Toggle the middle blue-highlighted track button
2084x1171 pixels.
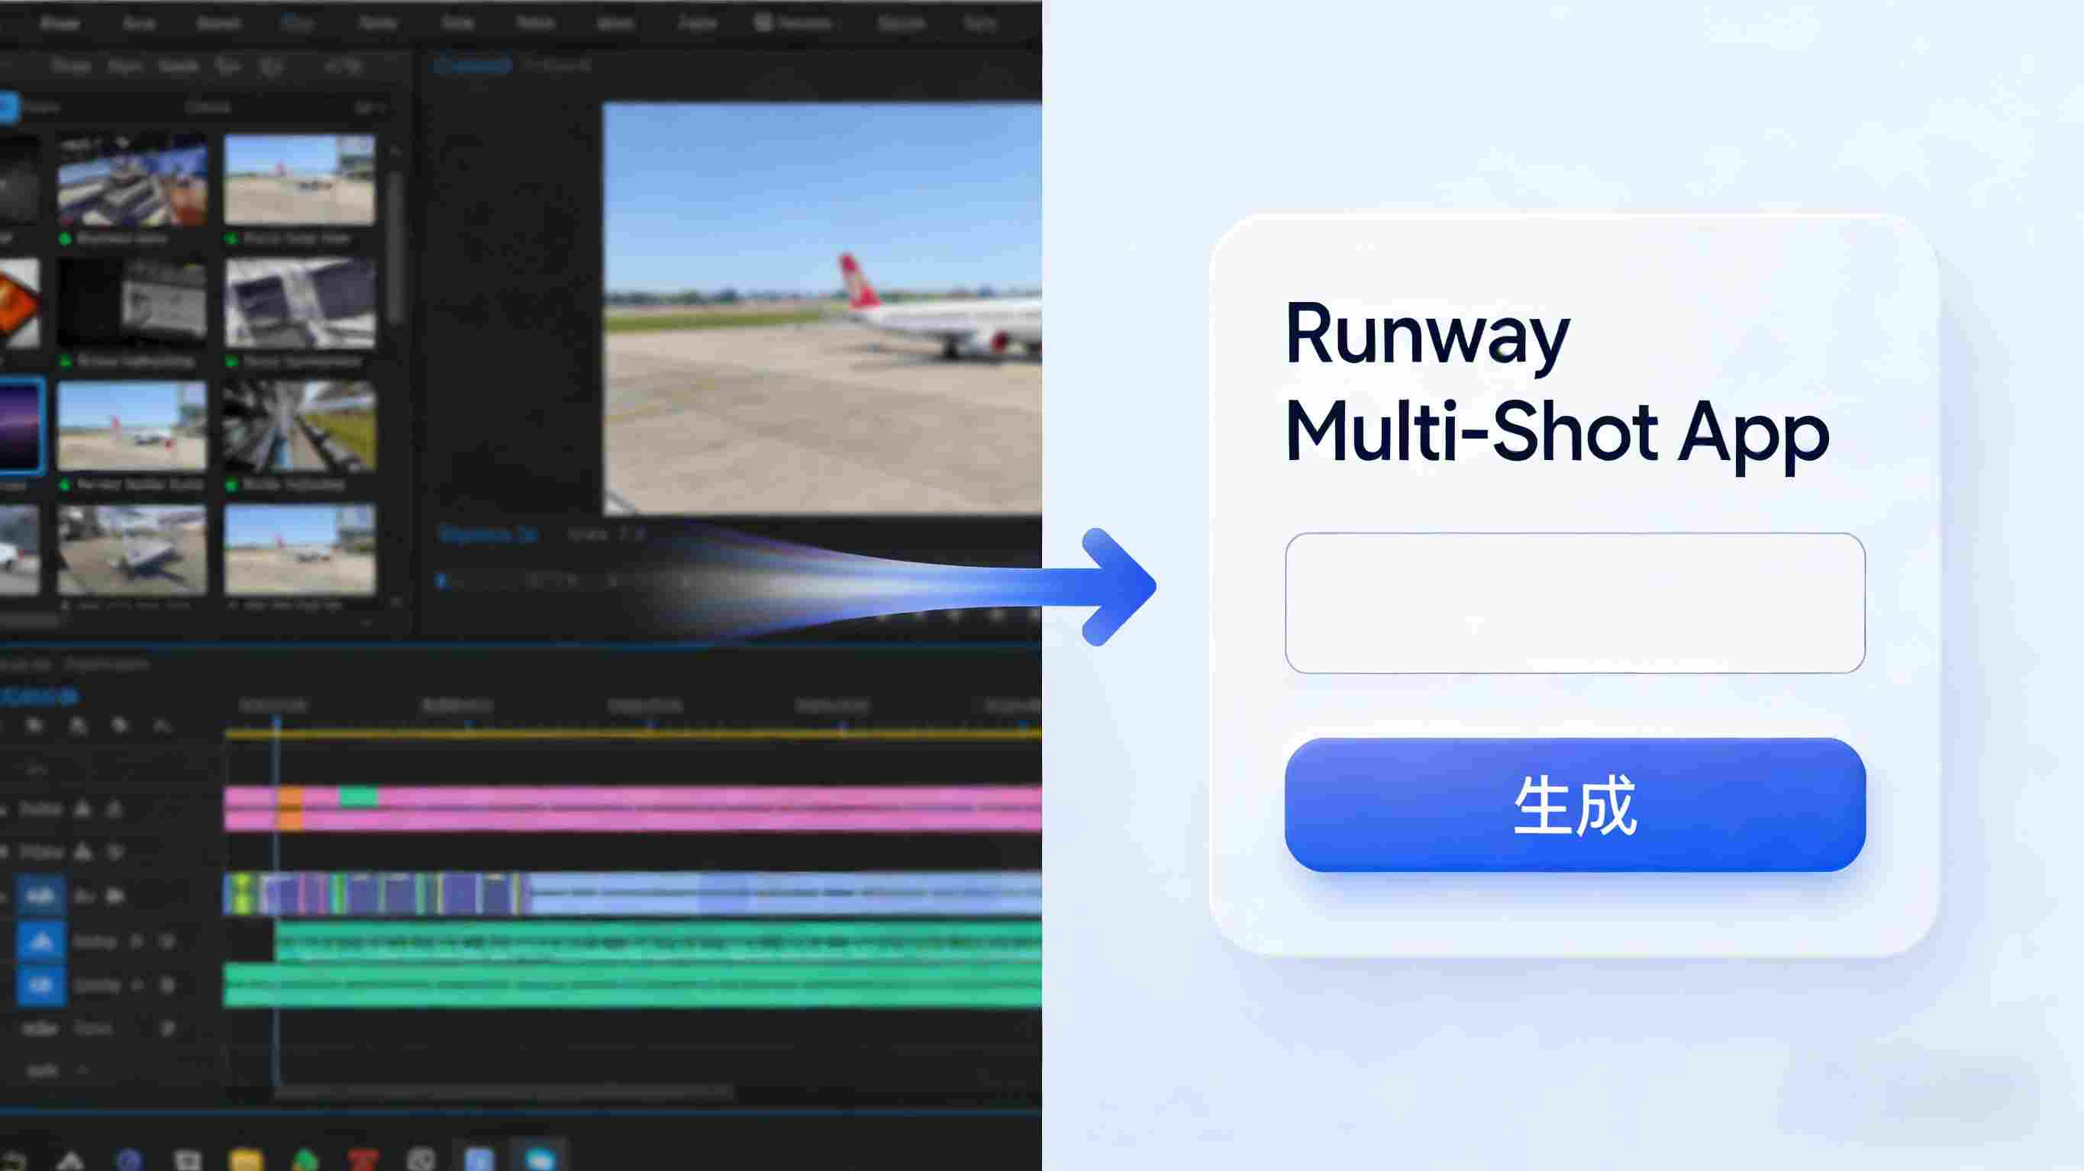coord(40,941)
